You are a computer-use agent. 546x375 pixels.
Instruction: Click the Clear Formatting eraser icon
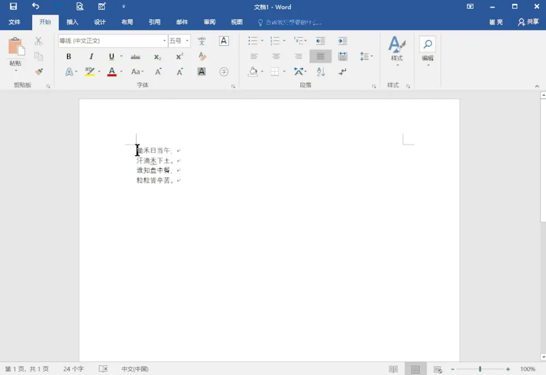coord(202,57)
